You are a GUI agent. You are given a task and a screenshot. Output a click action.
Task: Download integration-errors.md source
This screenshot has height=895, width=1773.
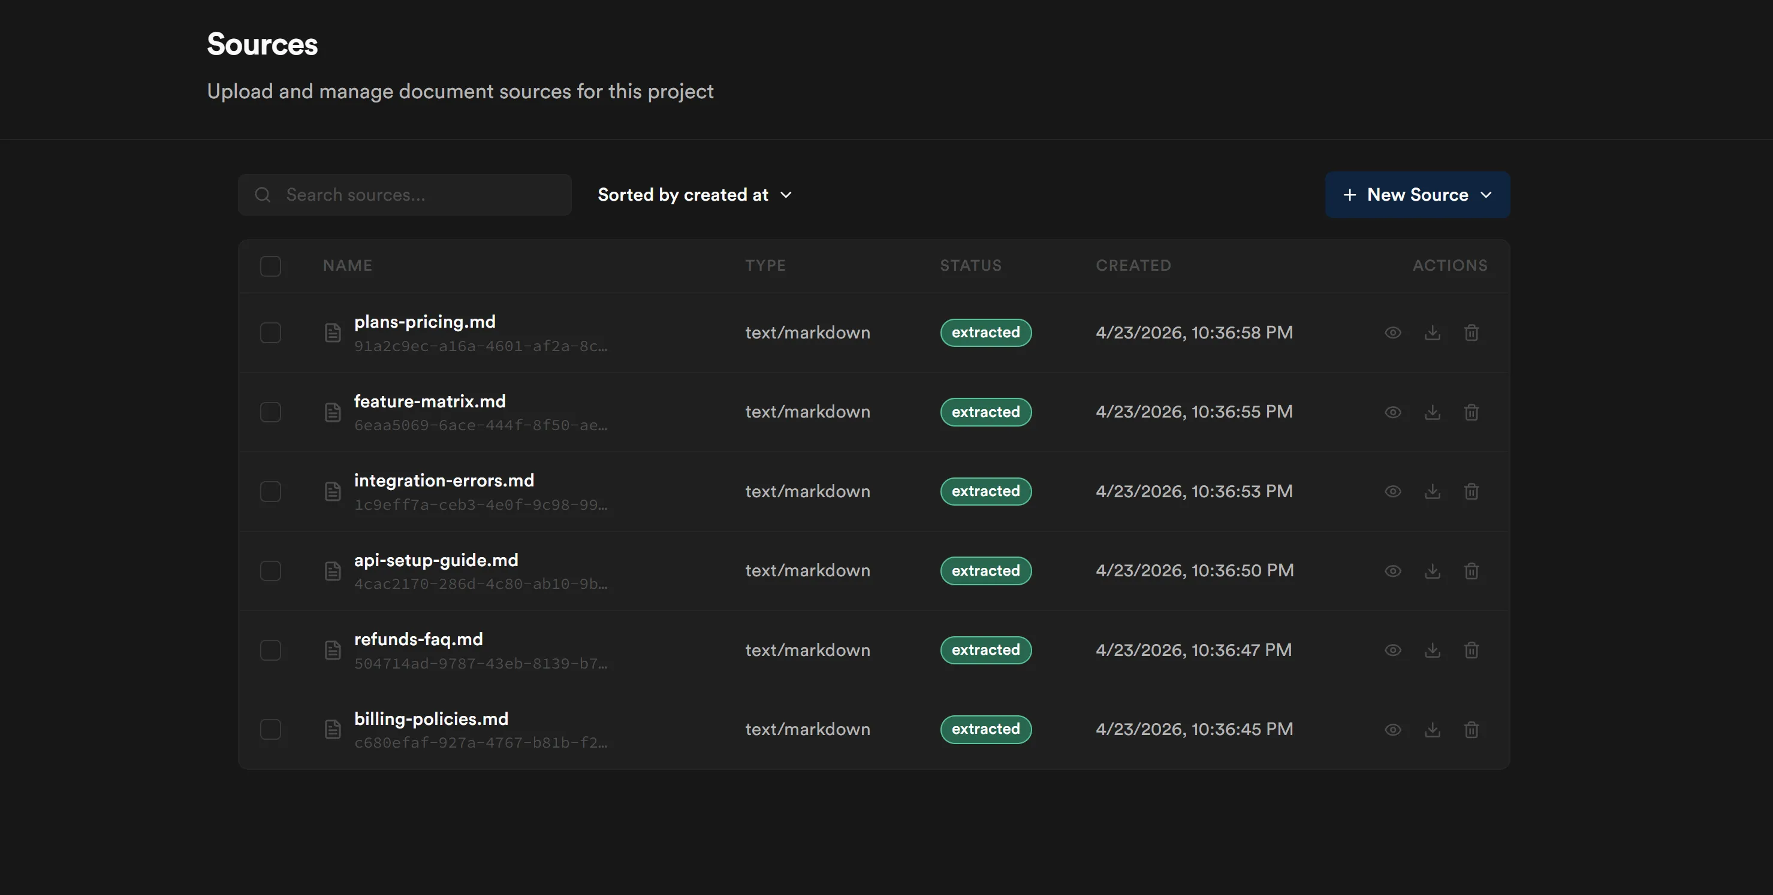point(1433,491)
